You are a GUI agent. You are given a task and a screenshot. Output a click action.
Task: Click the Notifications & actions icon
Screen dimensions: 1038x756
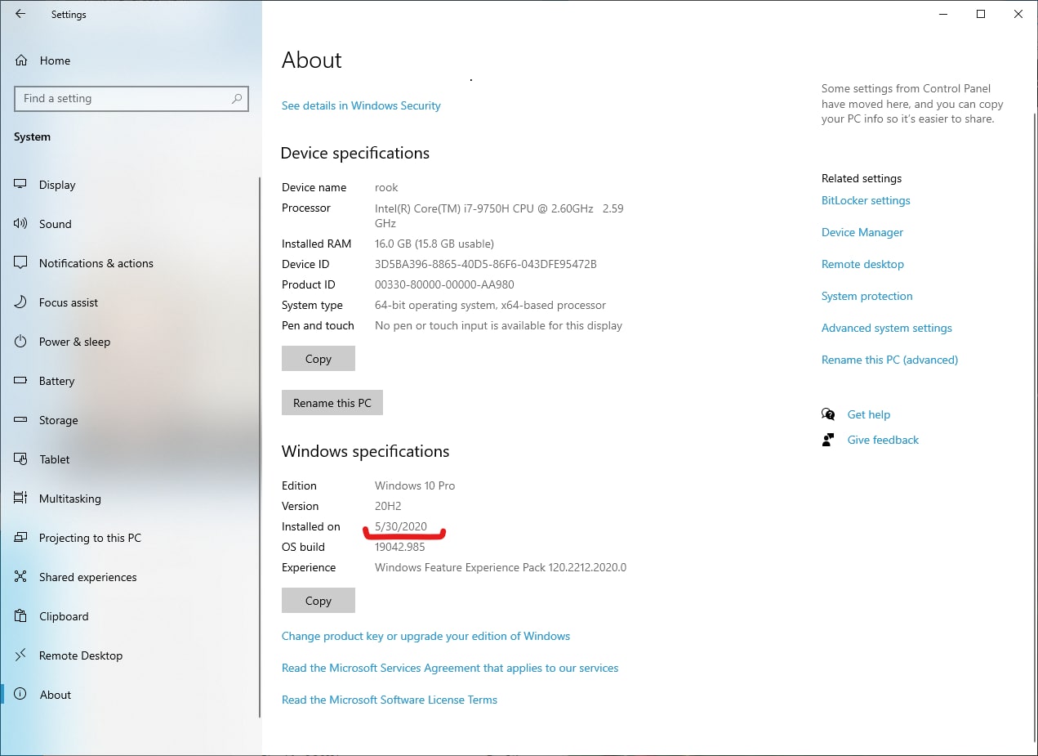click(x=21, y=263)
